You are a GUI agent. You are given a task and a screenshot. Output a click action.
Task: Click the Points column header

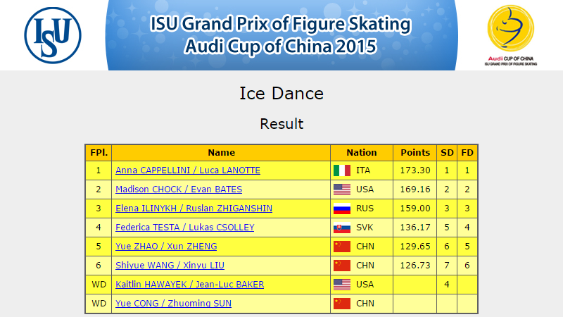tap(415, 153)
